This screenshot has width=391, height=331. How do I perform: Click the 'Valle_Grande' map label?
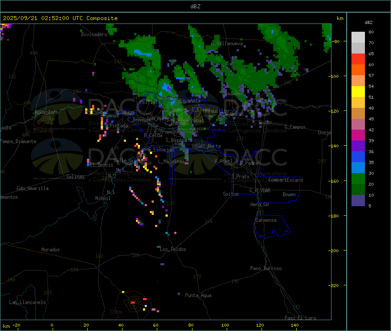(x=129, y=160)
